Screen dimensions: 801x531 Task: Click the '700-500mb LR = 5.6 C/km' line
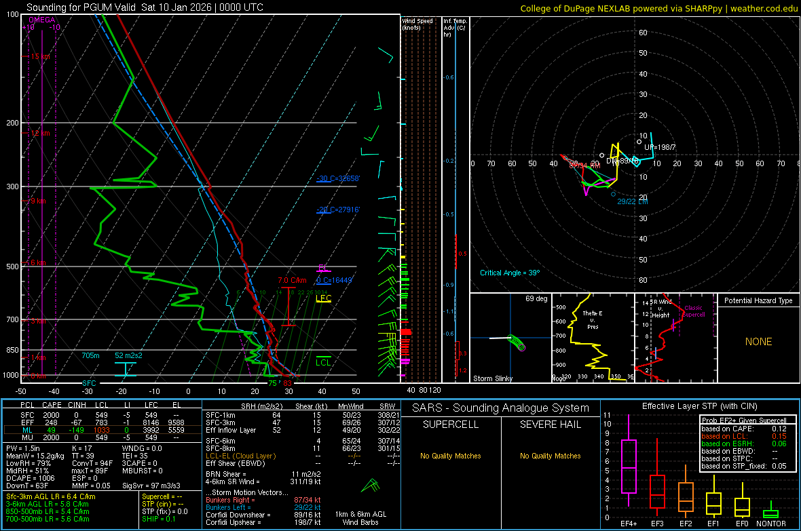coord(48,519)
